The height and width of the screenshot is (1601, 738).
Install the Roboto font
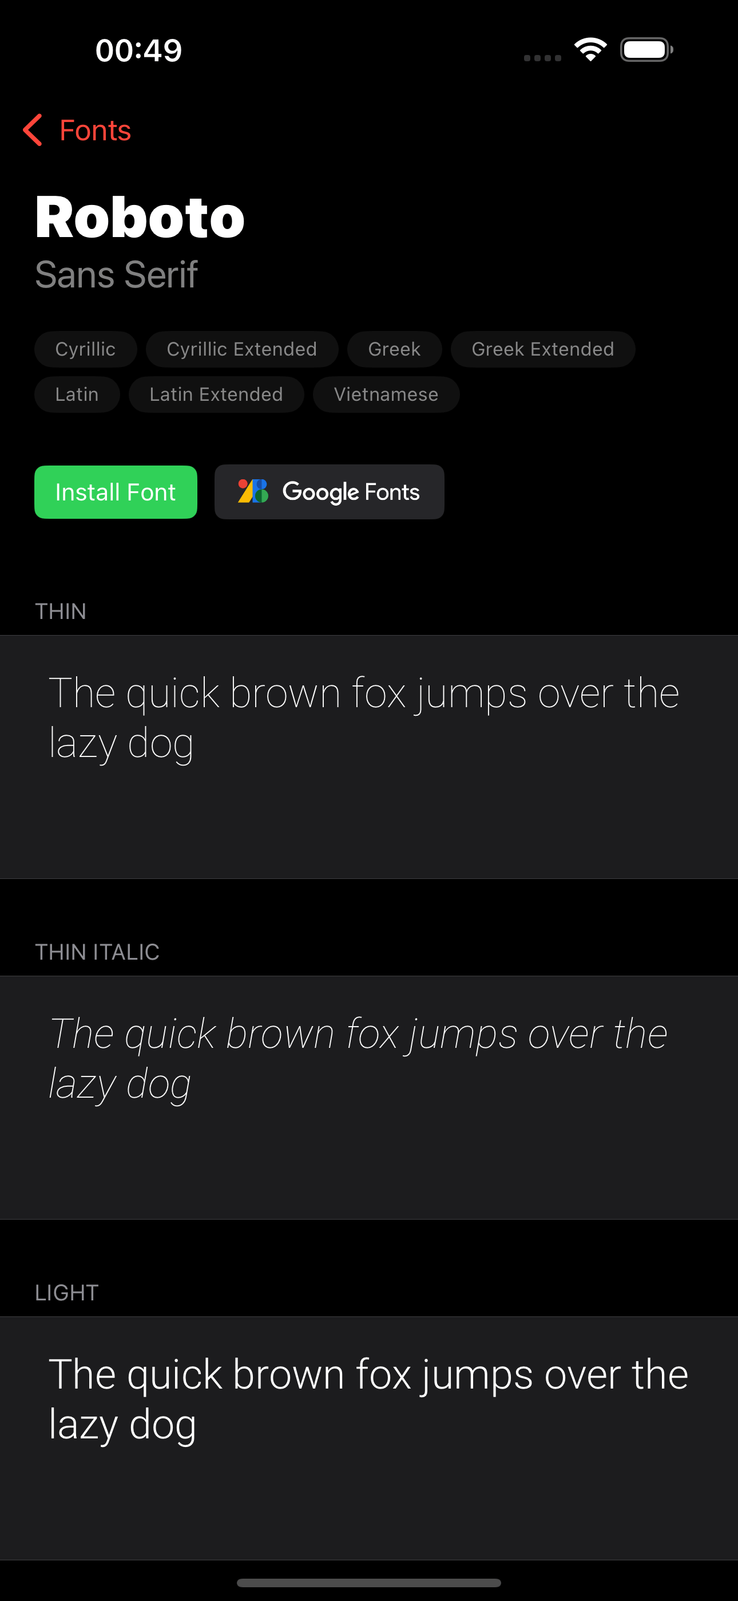point(116,492)
